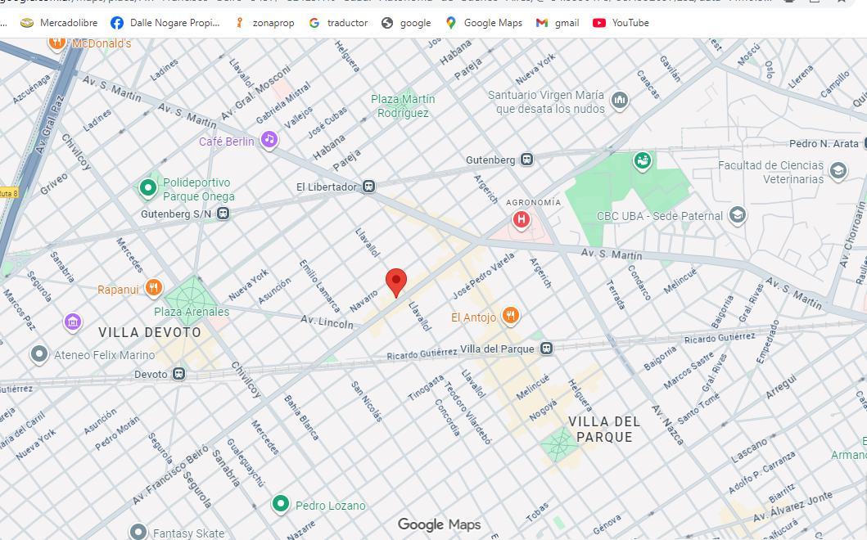The height and width of the screenshot is (540, 867).
Task: Open the Café Berlin music venue icon
Action: click(269, 141)
